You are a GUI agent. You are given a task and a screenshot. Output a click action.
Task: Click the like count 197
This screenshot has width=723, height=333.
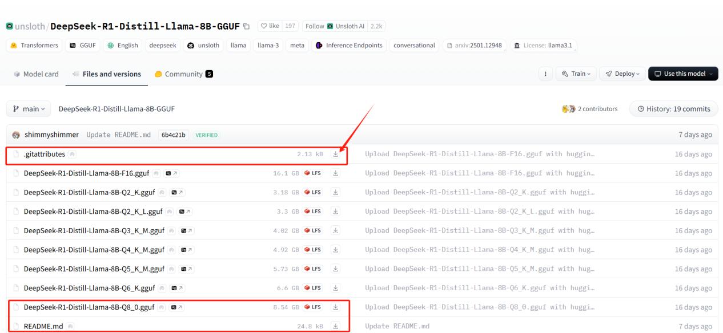[x=291, y=26]
